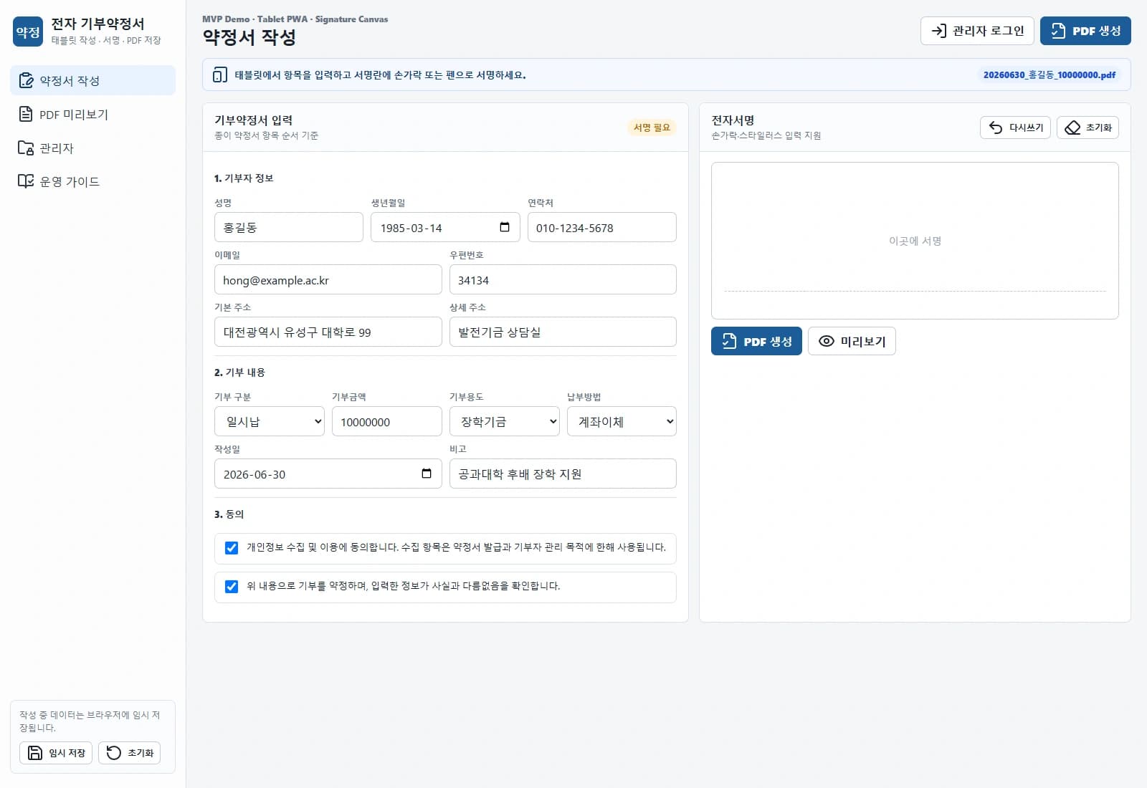Open the 기부용도 장학기금 dropdown
This screenshot has height=788, width=1147.
pos(505,421)
